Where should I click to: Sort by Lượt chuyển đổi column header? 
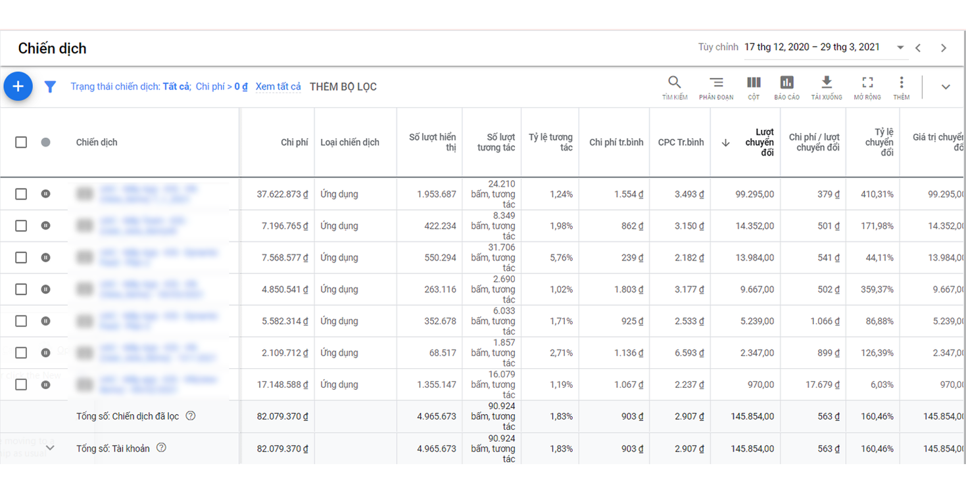(759, 142)
